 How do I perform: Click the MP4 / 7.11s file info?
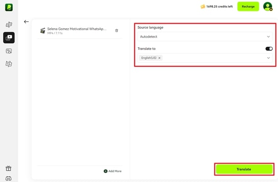click(x=55, y=33)
